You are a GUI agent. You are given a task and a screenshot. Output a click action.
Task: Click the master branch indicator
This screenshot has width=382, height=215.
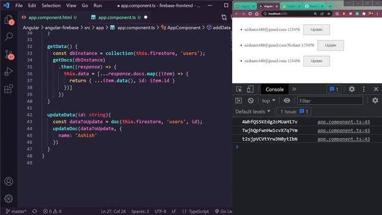click(x=16, y=211)
